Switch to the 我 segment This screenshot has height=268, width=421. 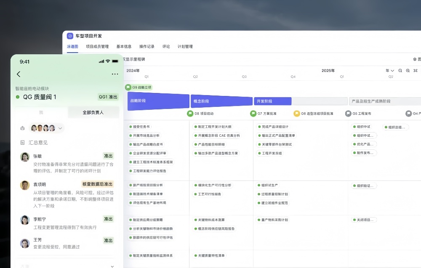pyautogui.click(x=41, y=112)
